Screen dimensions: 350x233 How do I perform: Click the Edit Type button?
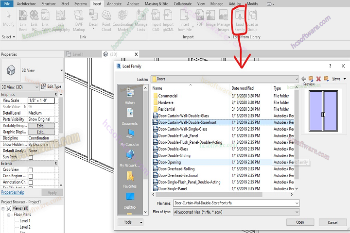[x=52, y=86]
